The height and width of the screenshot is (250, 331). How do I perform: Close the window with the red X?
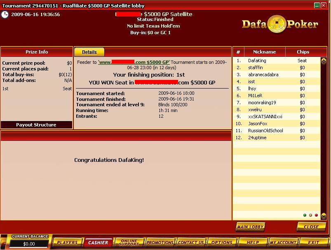coord(324,5)
